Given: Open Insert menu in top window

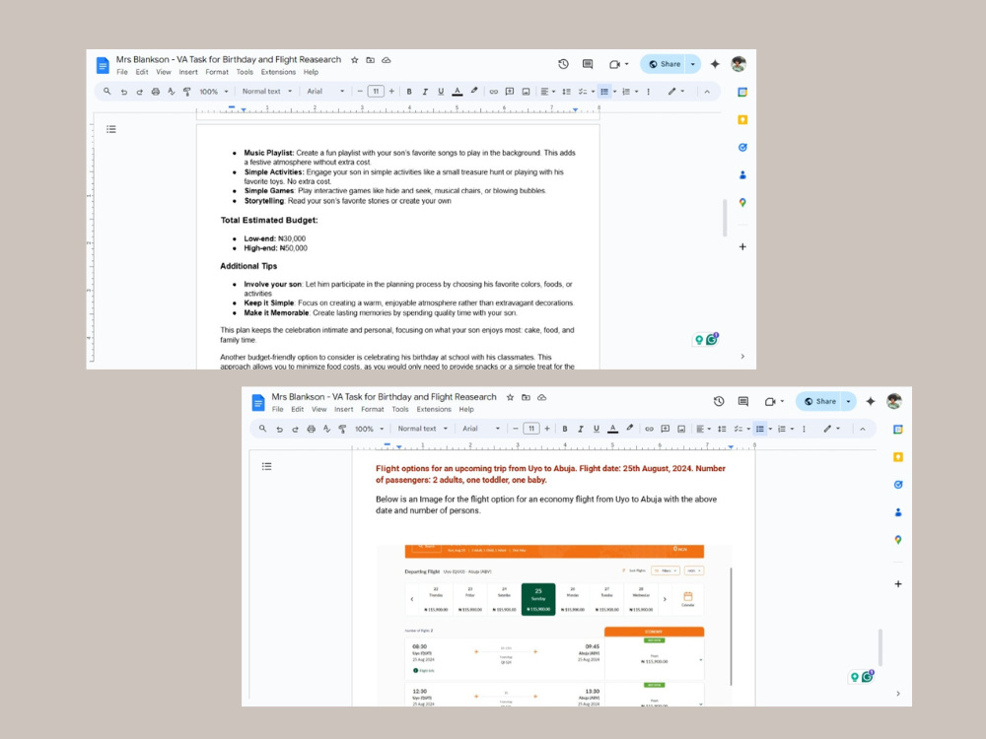Looking at the screenshot, I should [x=188, y=72].
